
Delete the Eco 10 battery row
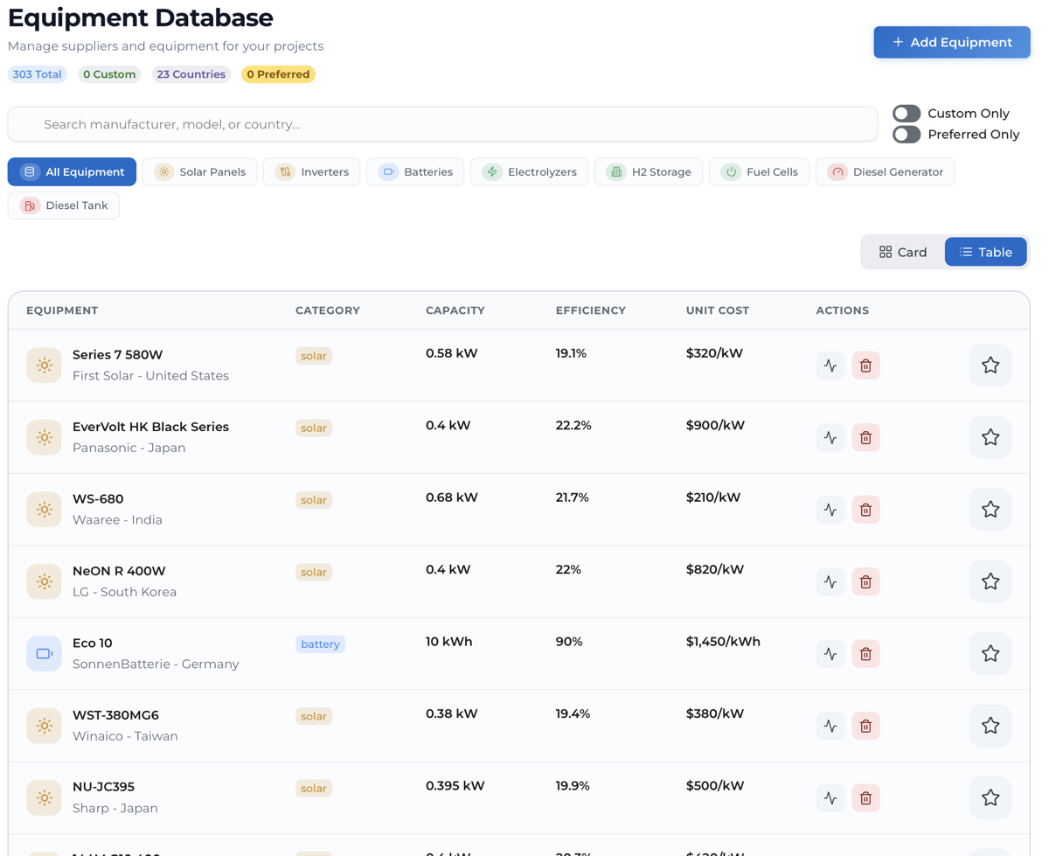point(865,654)
